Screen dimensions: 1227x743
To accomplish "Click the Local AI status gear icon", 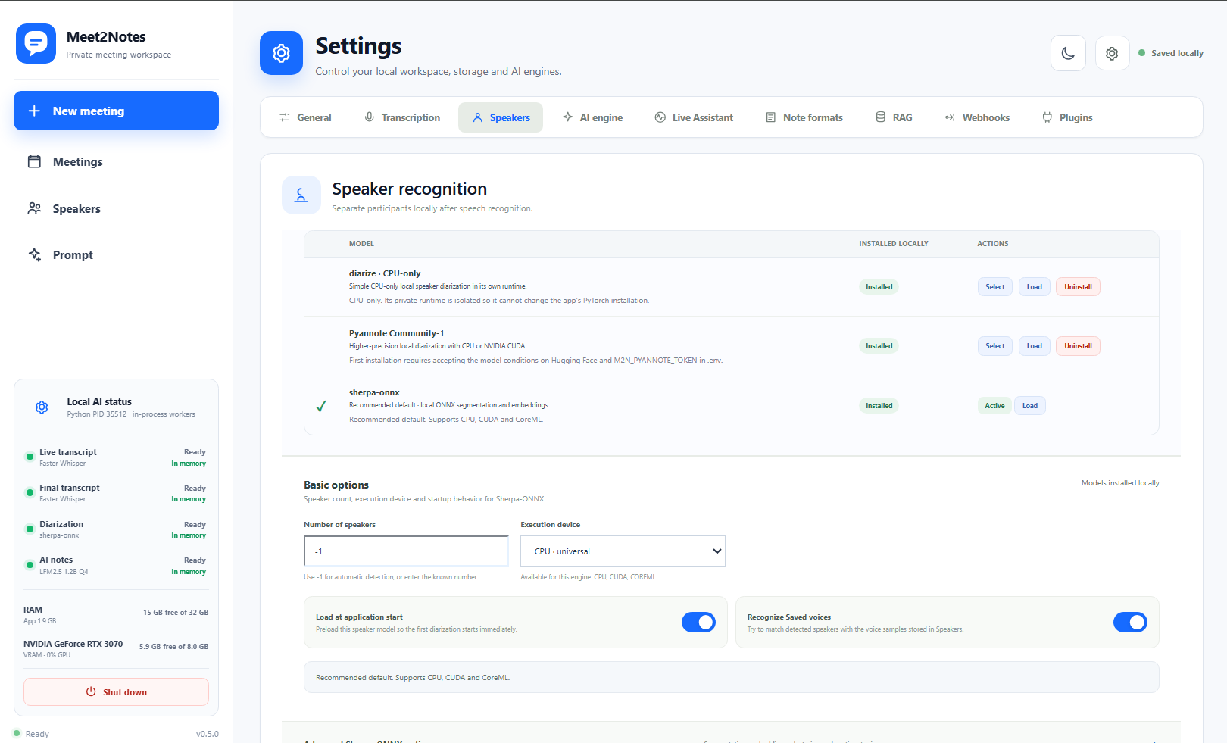I will click(42, 407).
